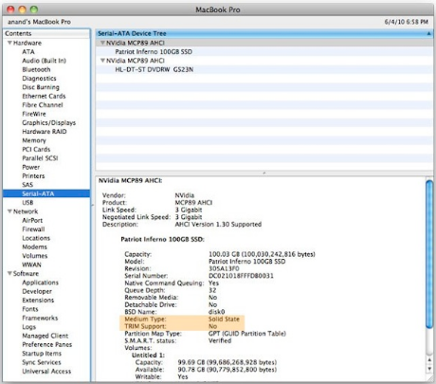
Task: Open Ethernet Cards entry
Action: coord(44,96)
